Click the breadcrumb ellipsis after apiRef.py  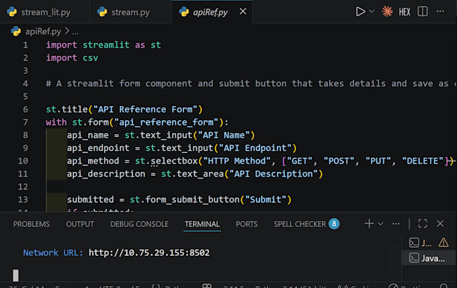tap(75, 32)
